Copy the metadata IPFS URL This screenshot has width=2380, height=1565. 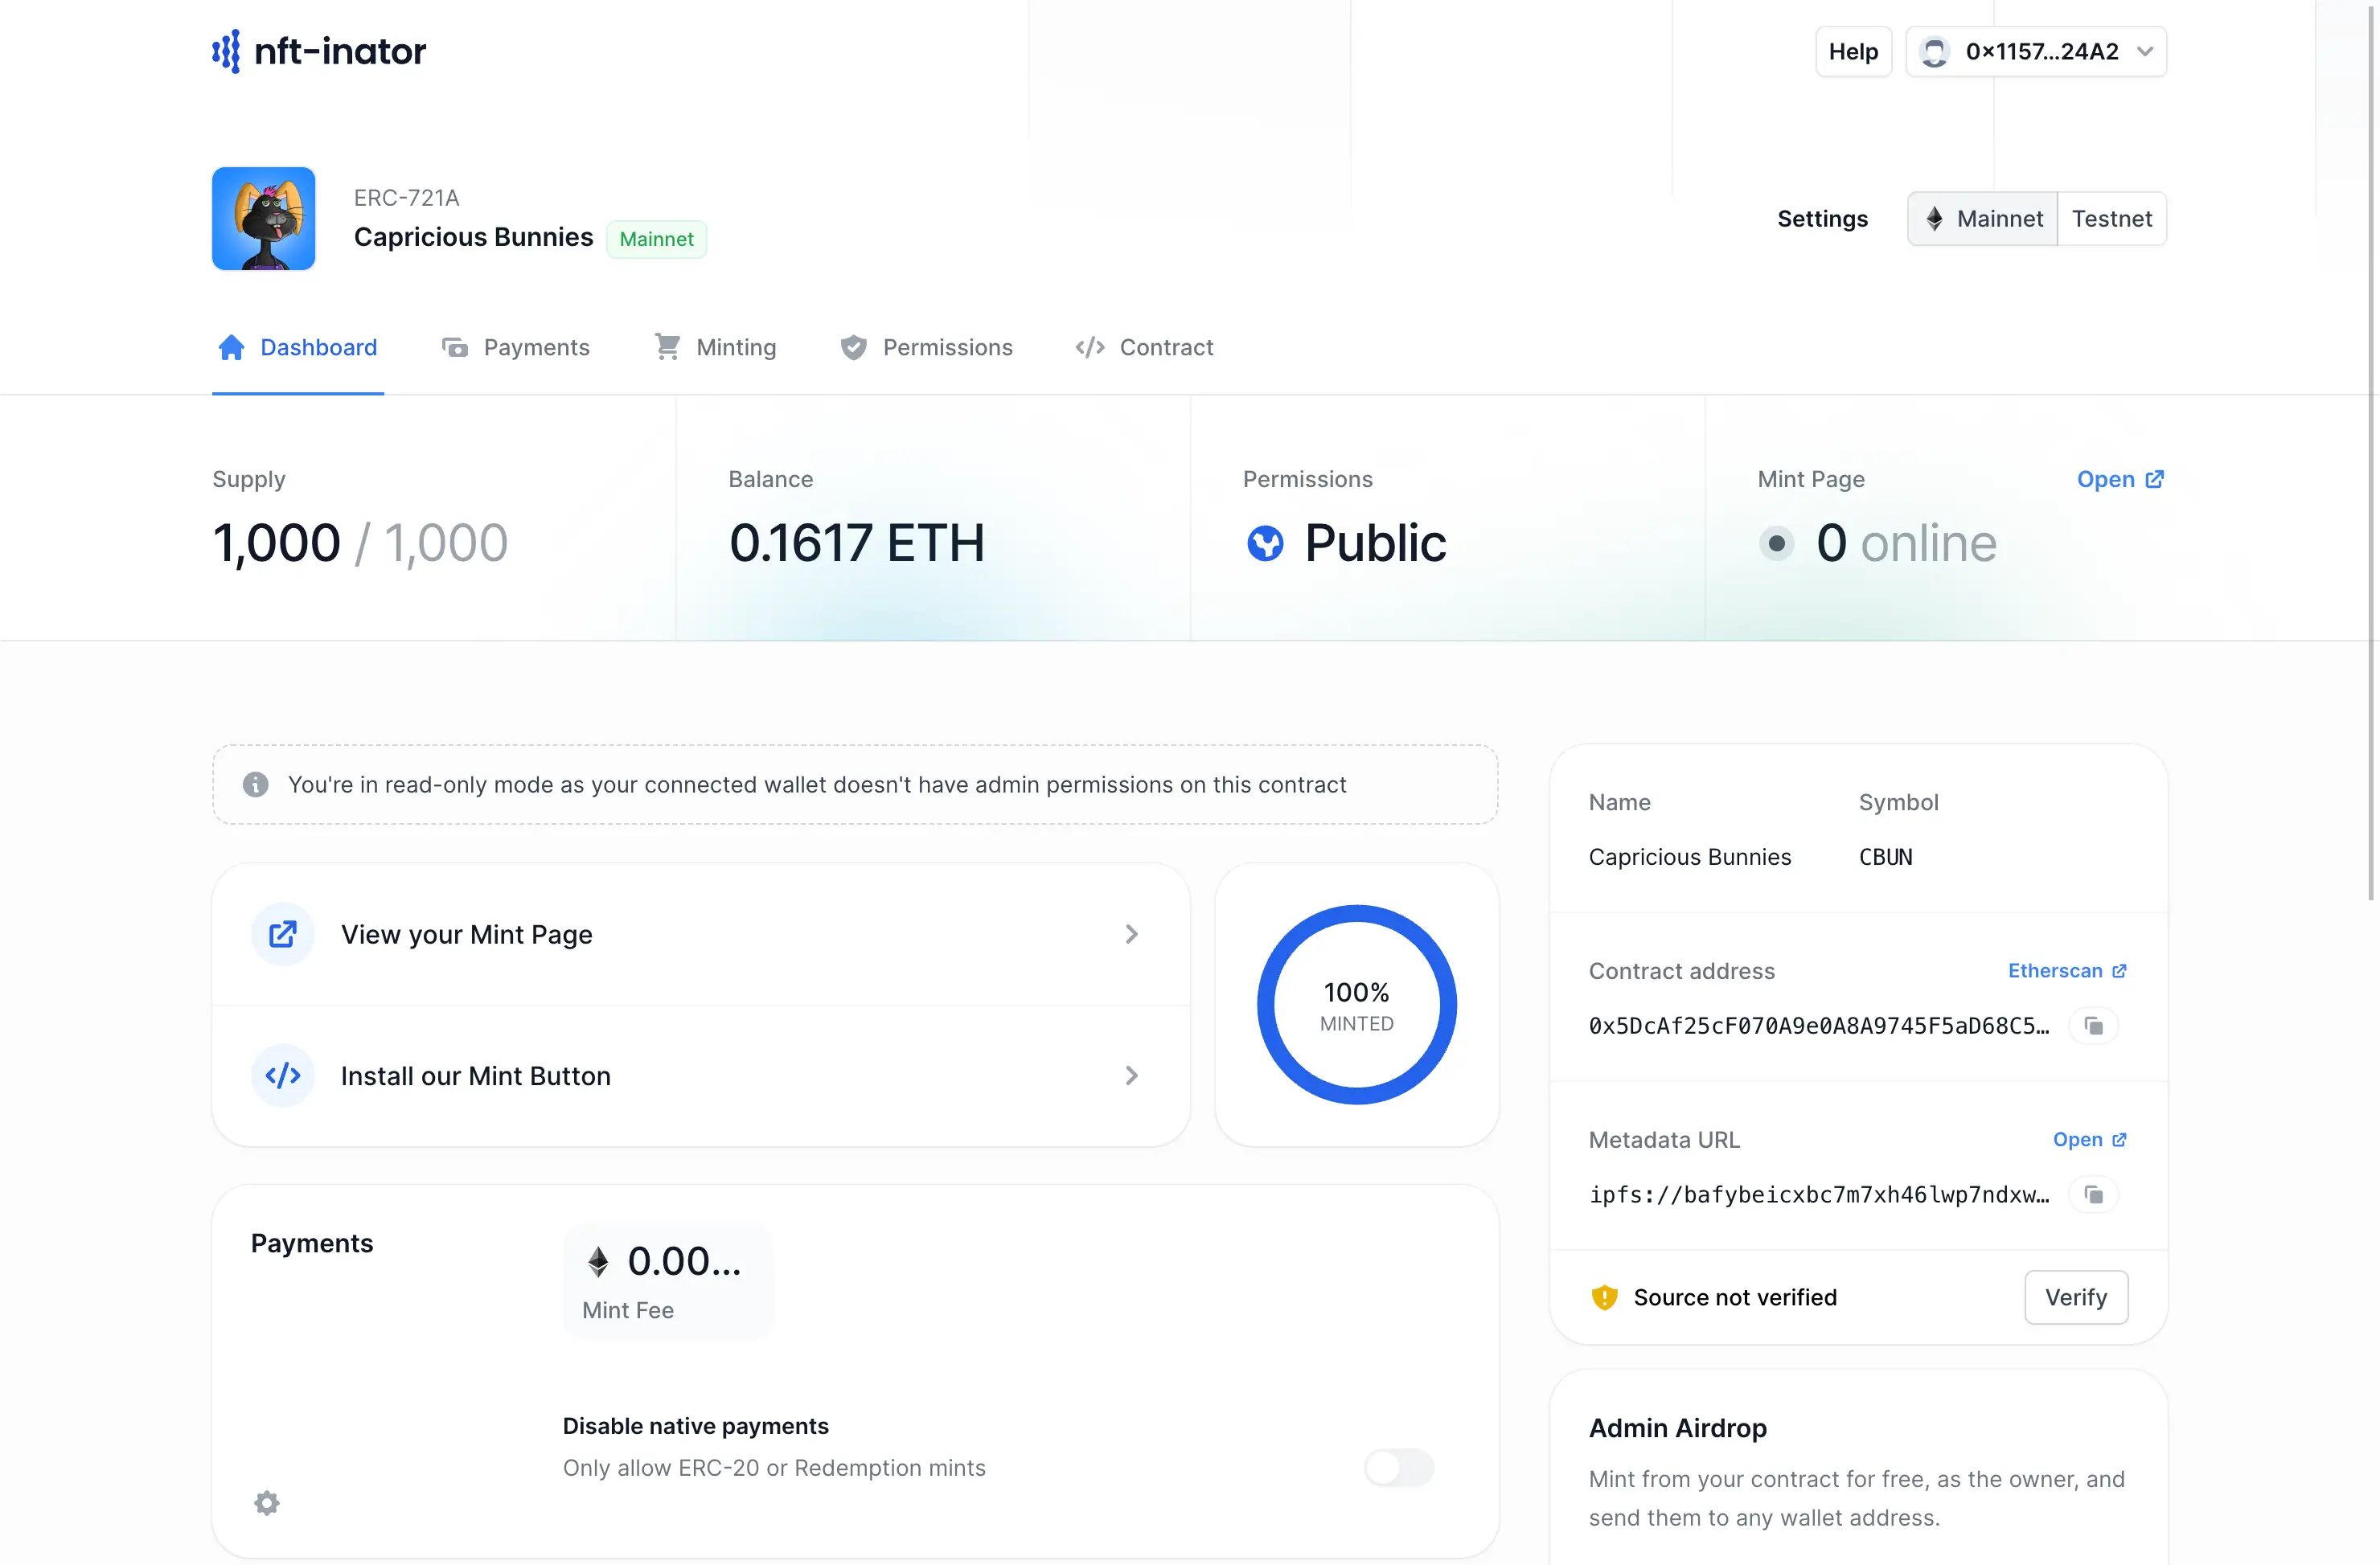2095,1194
